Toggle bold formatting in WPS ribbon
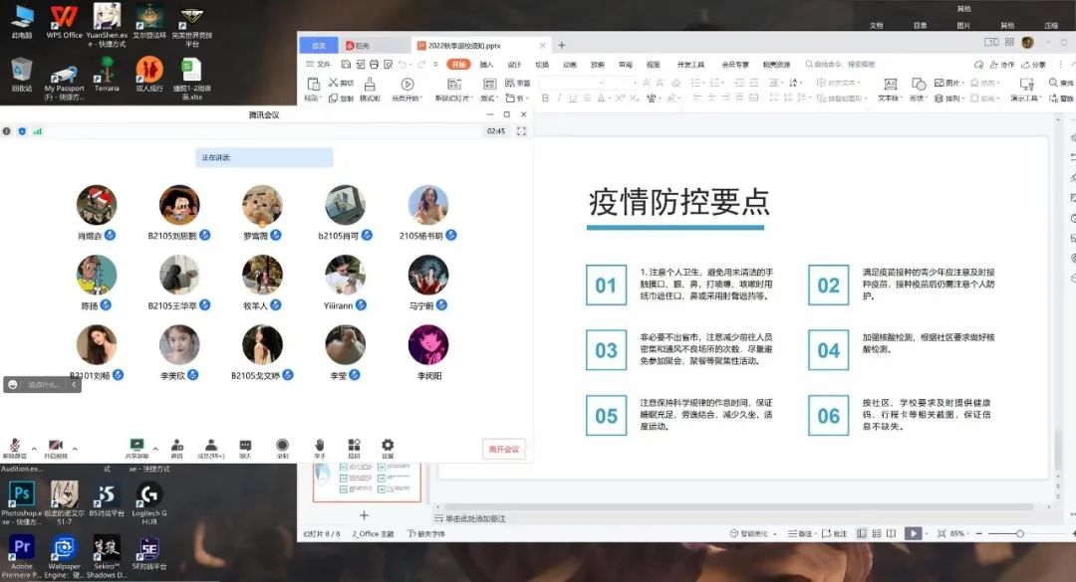The image size is (1076, 582). coord(545,98)
